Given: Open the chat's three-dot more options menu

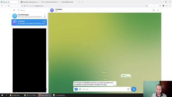Looking at the screenshot, I should click(x=158, y=10).
